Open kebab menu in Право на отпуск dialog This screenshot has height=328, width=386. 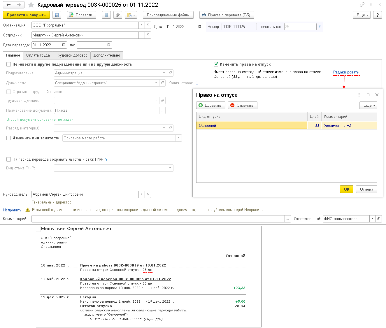click(359, 95)
